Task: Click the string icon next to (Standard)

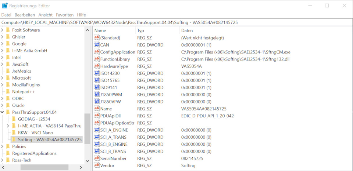Action: tap(97, 38)
